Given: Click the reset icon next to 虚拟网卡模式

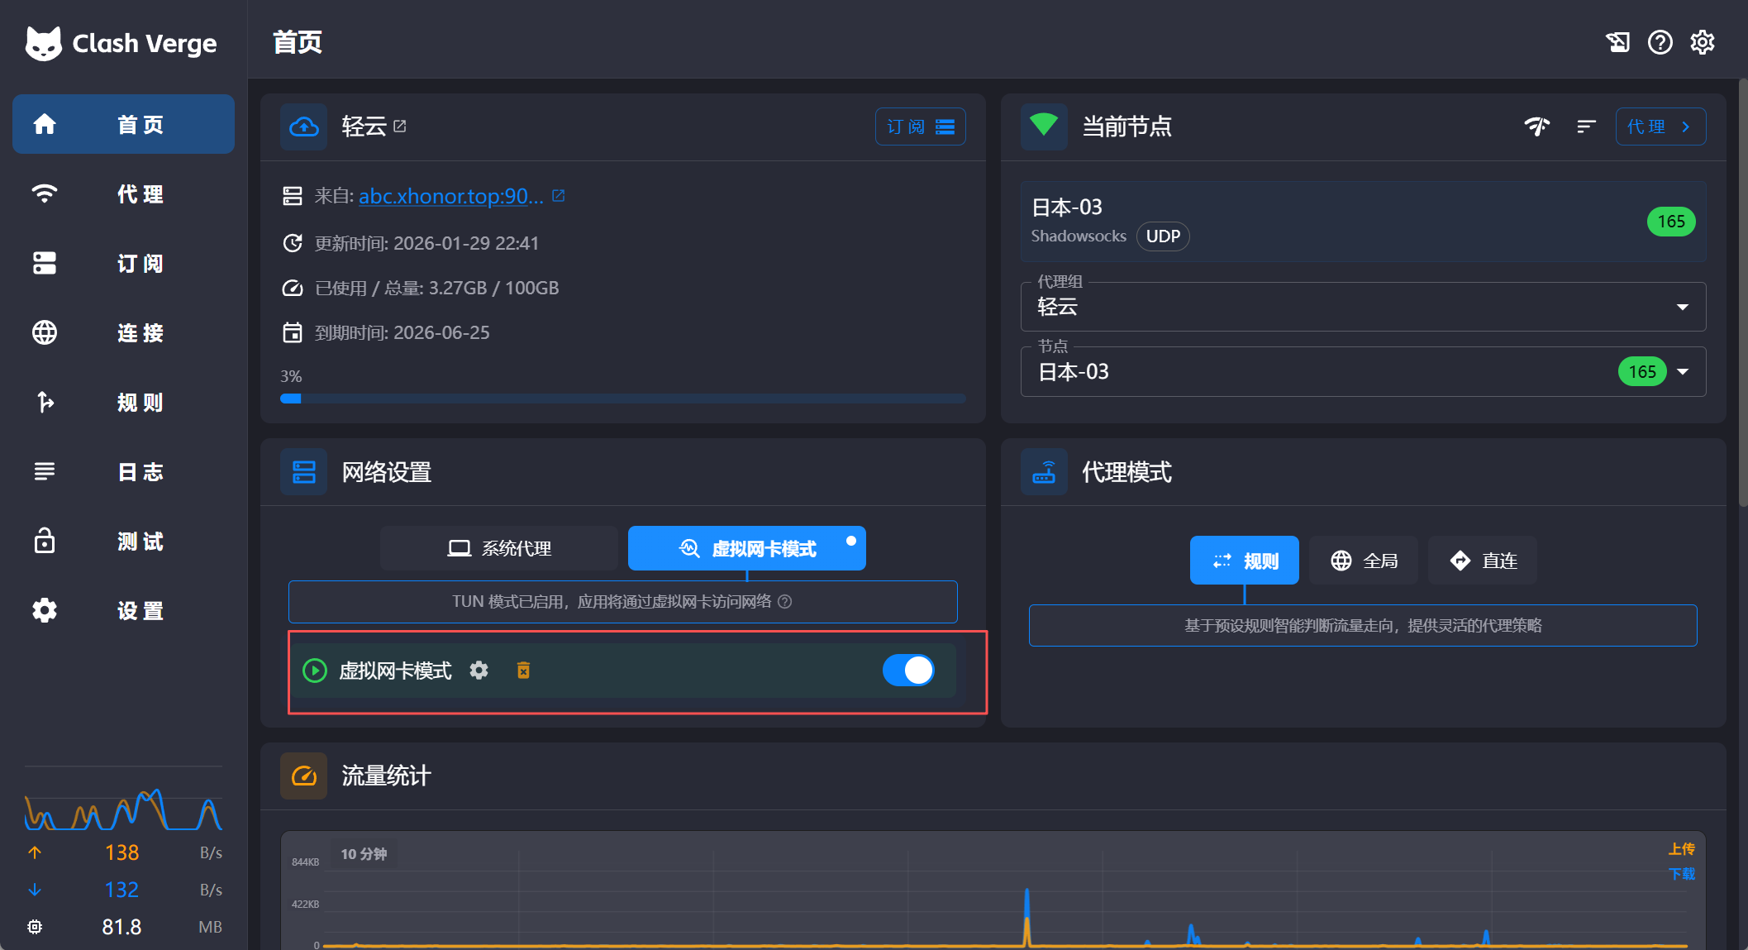Looking at the screenshot, I should [523, 671].
